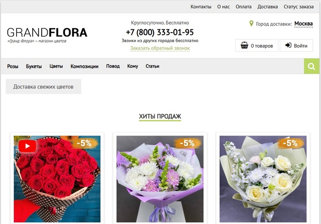Open the shopping basket icon
Screen dimensions: 321x224
pos(244,45)
